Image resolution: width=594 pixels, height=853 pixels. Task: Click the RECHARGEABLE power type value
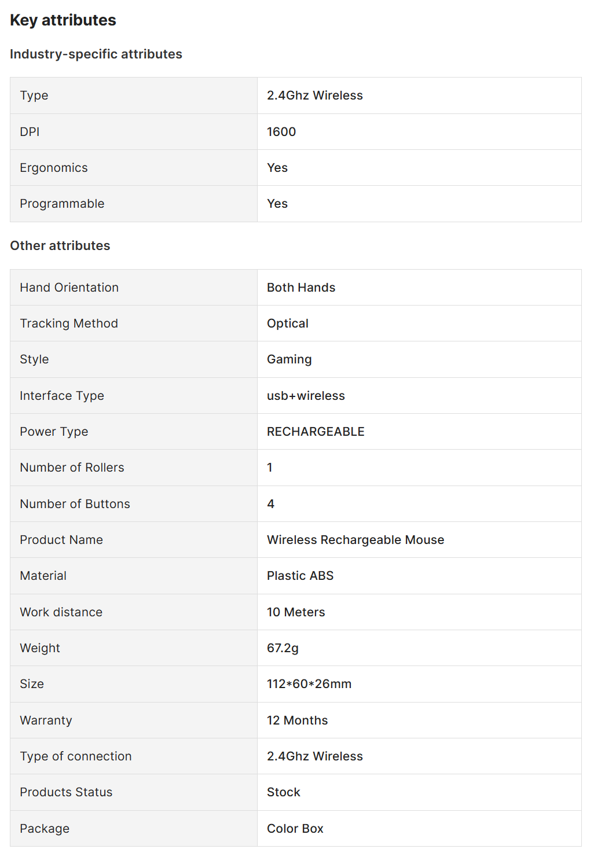[316, 432]
